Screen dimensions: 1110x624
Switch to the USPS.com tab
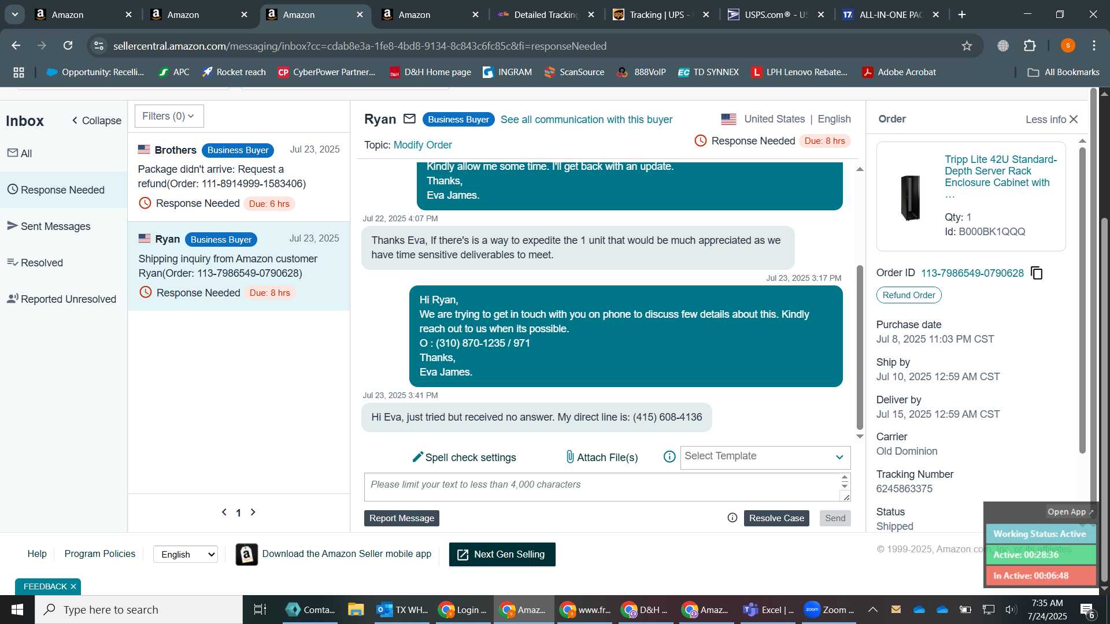click(x=775, y=14)
